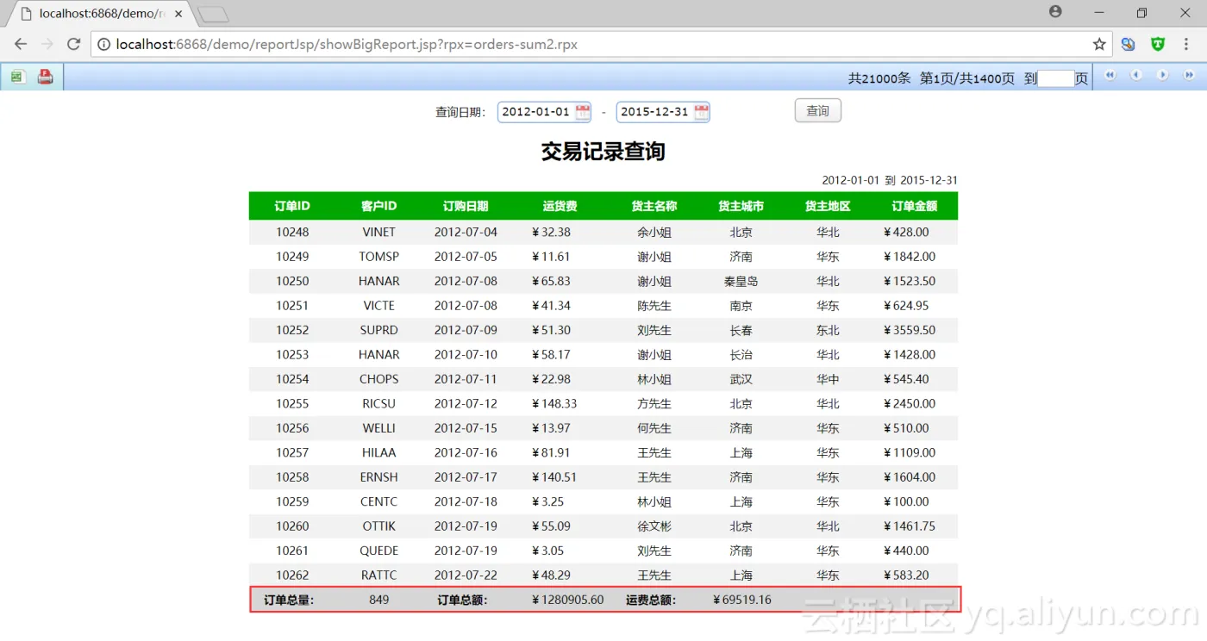Click the 订单ID column header
The width and height of the screenshot is (1207, 641).
point(292,206)
